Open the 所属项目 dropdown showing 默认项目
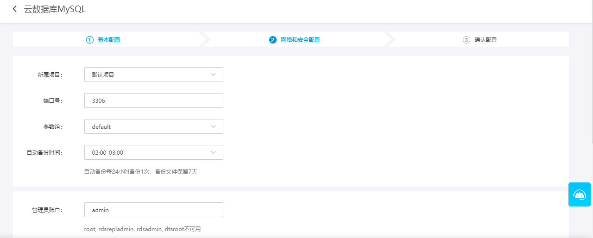Screen dimensions: 593x238 coord(154,75)
